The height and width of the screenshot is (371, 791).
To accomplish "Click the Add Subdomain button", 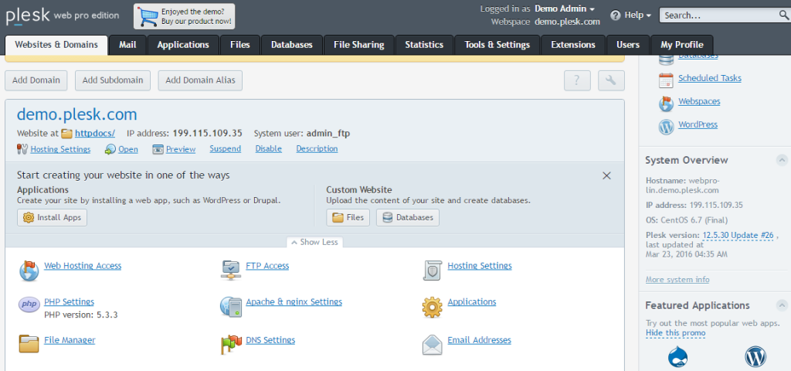I will tap(113, 80).
